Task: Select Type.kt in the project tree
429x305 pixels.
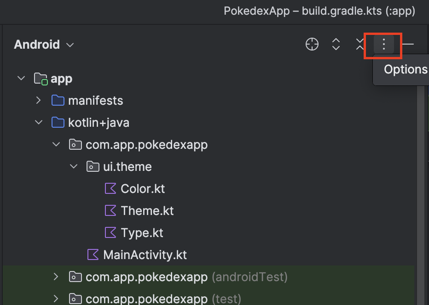Action: point(142,233)
